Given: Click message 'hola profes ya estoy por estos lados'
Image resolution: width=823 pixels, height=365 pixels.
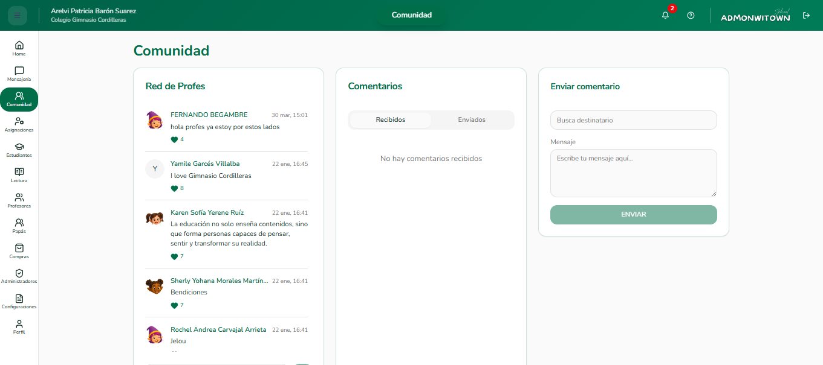Looking at the screenshot, I should 225,127.
